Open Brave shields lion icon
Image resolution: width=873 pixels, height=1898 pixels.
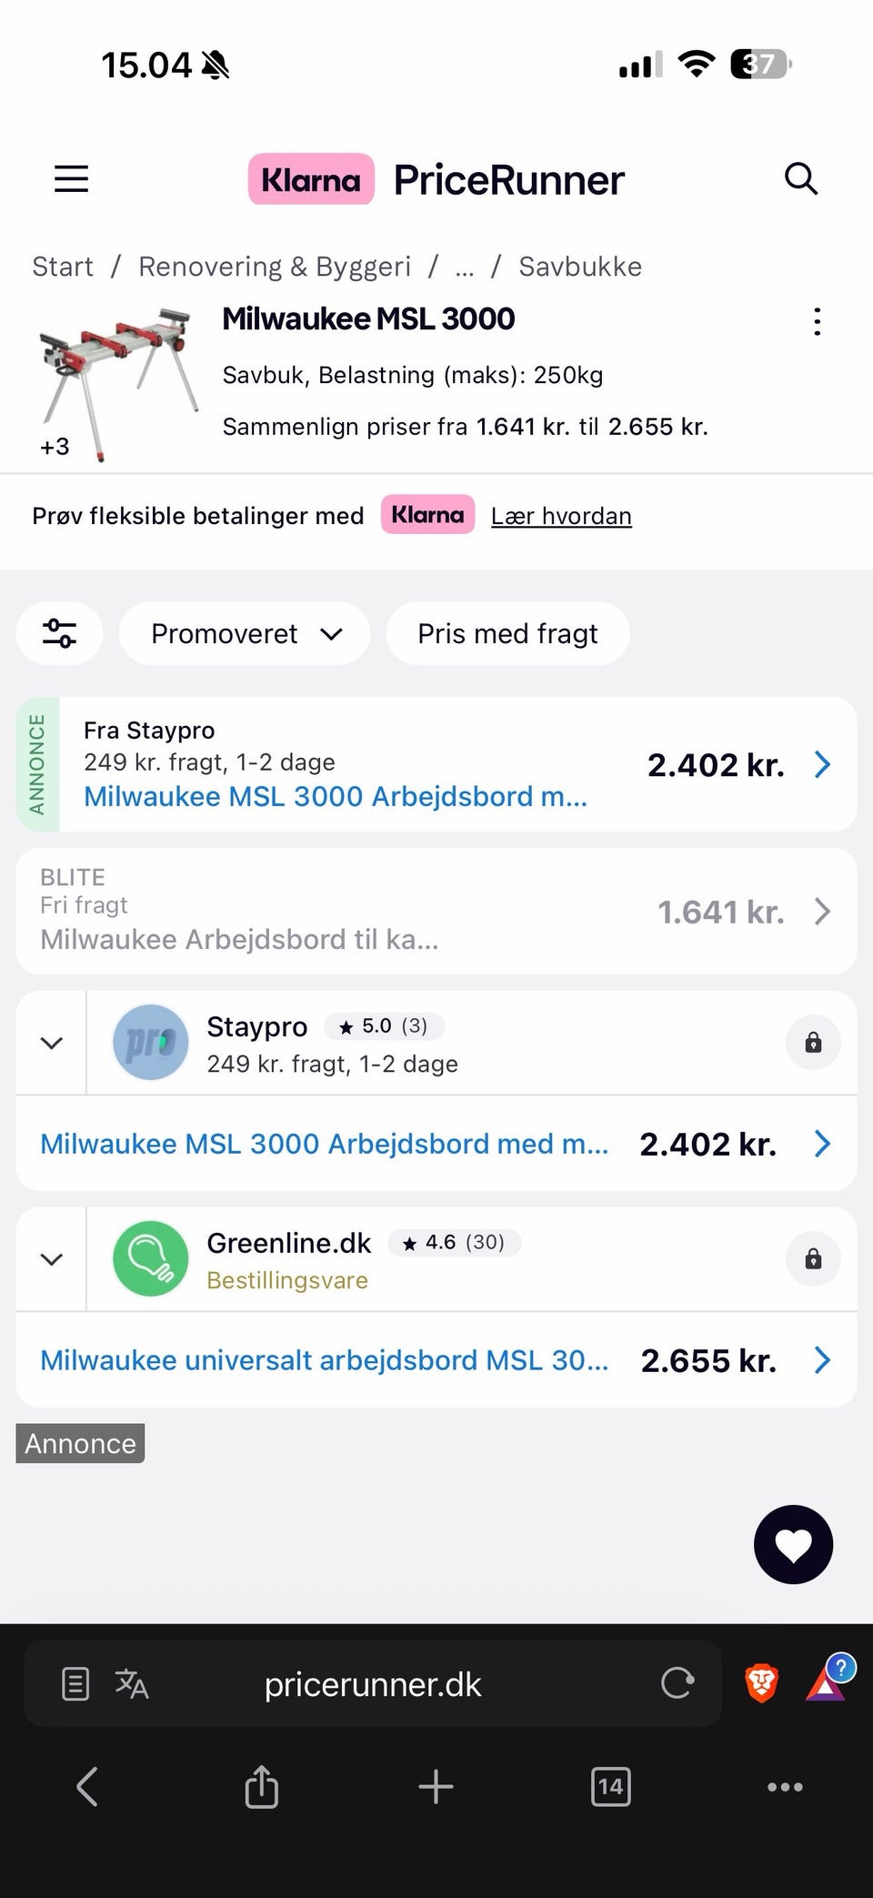click(761, 1683)
